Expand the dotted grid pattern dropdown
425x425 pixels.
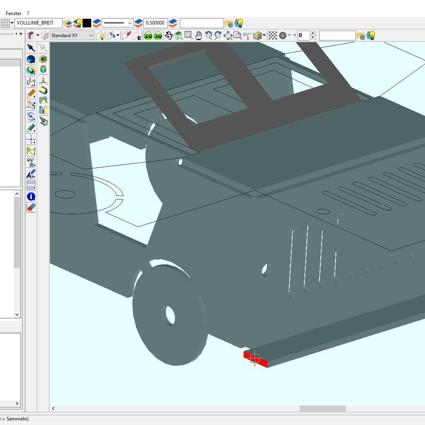click(12, 23)
